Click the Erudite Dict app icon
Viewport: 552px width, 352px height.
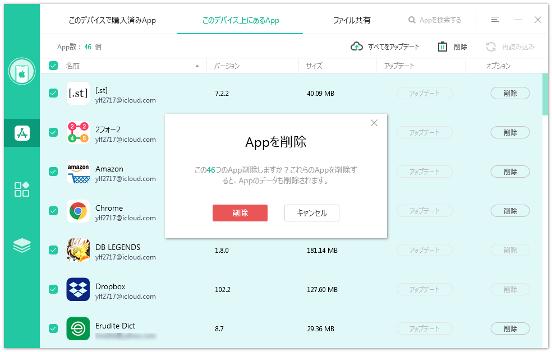point(78,329)
